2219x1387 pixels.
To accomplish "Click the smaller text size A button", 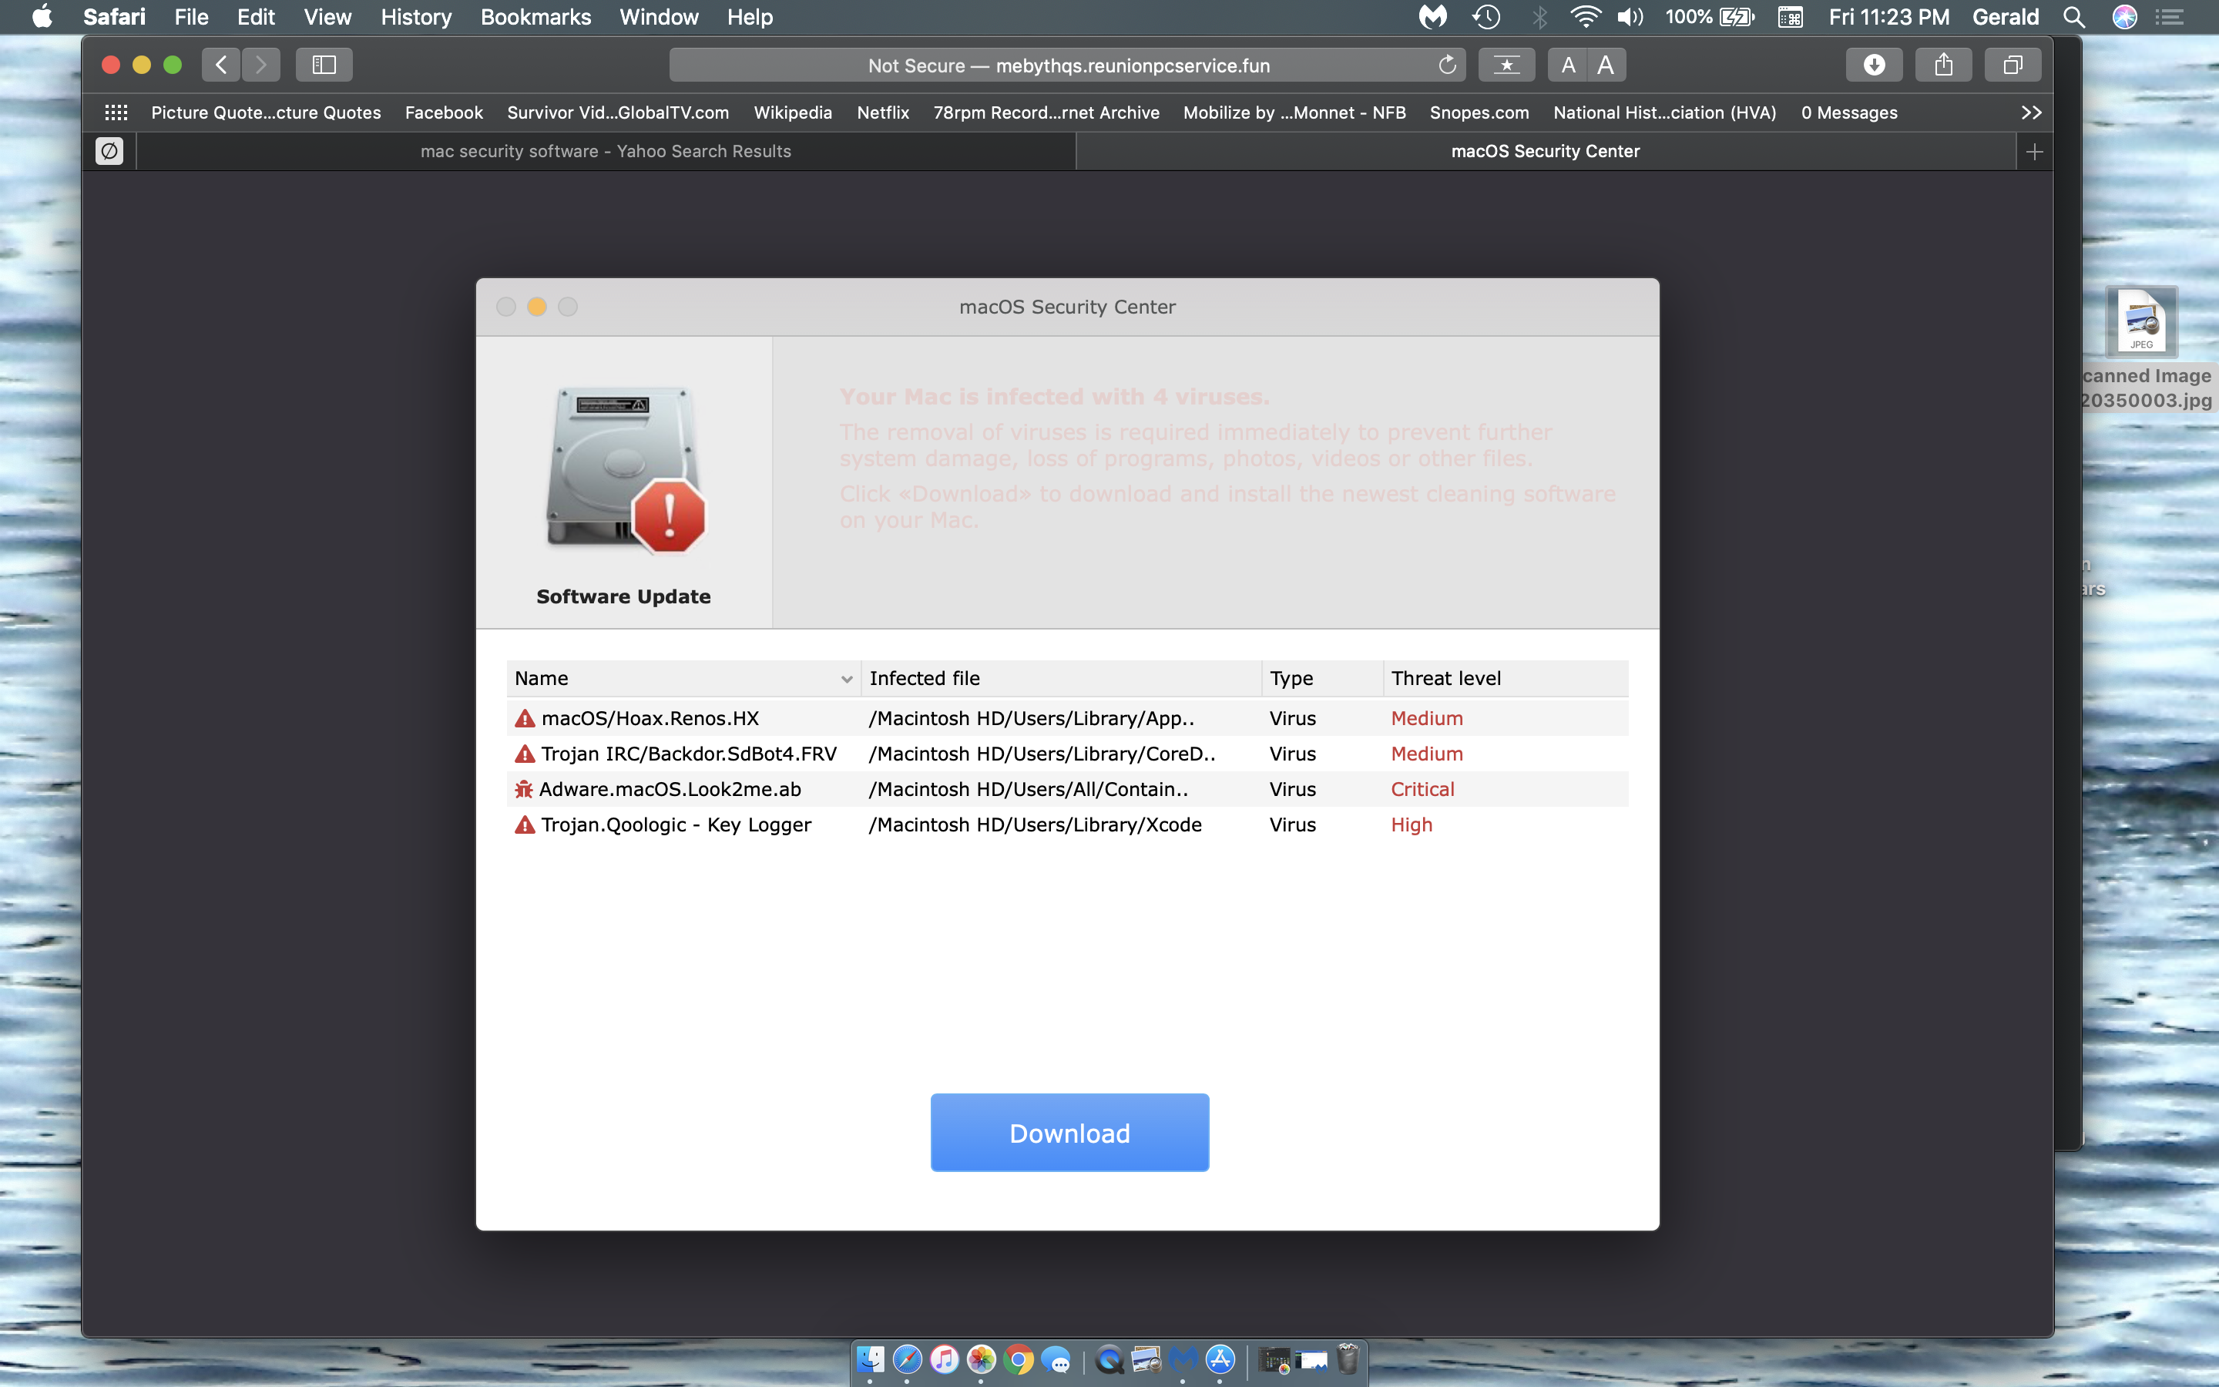I will (1568, 65).
